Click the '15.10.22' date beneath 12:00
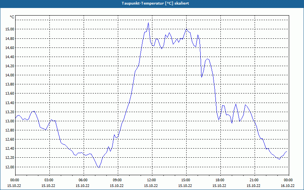The image size is (304, 190). point(151,185)
